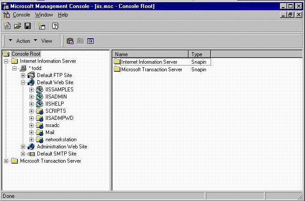The image size is (305, 201).
Task: Click the Save console floppy icon
Action: tap(28, 26)
